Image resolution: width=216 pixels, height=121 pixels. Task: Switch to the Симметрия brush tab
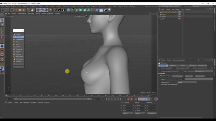click(192, 66)
